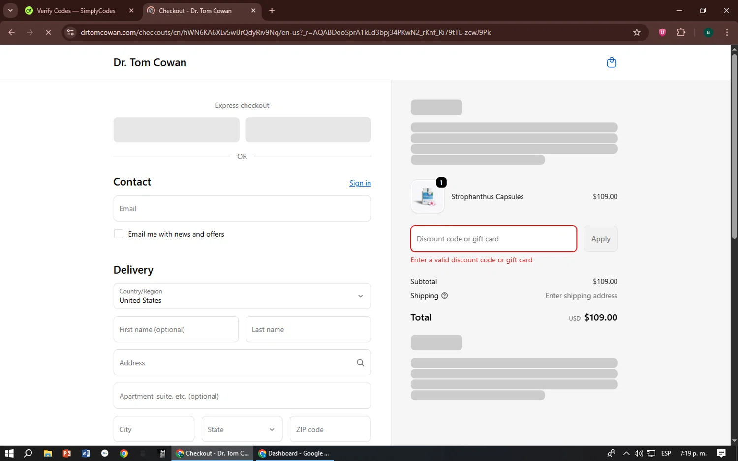Viewport: 738px width, 461px height.
Task: Open the tab search dropdown arrow
Action: [10, 10]
